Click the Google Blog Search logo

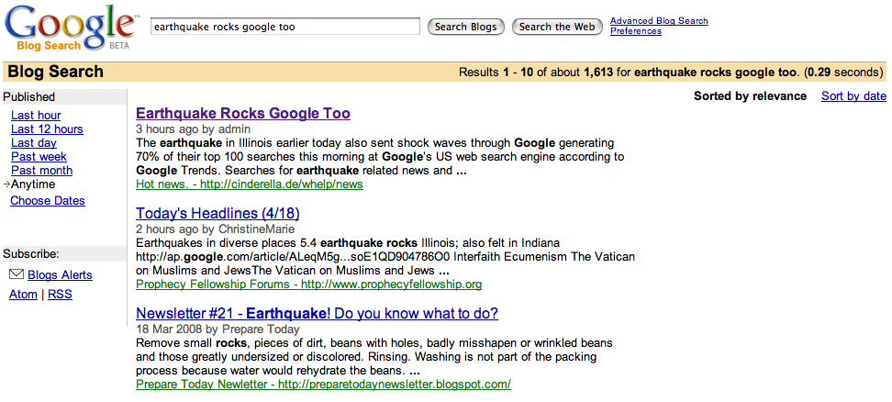[69, 29]
